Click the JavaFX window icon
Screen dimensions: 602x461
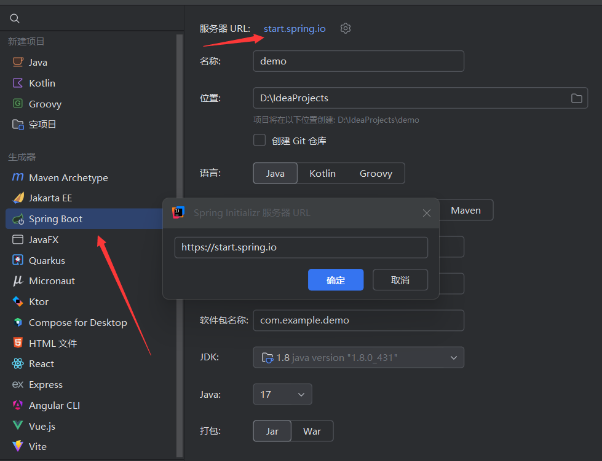(x=18, y=239)
